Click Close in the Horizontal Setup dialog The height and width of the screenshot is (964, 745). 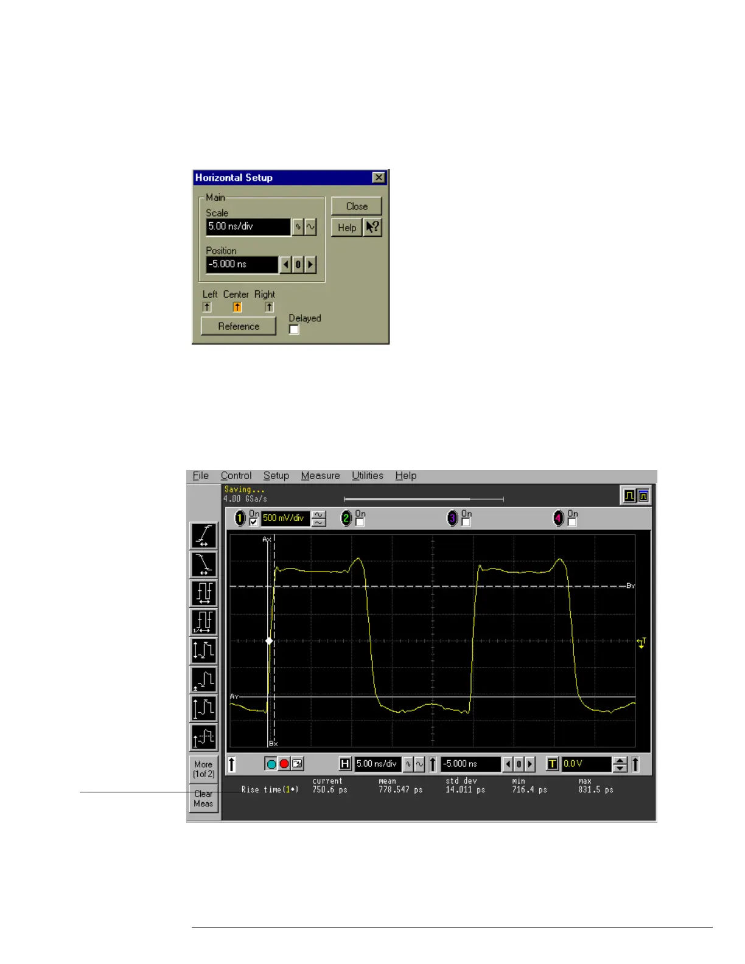click(x=357, y=206)
